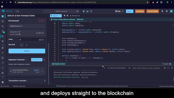Click the info icon at sidebar bottom
The height and width of the screenshot is (98, 174).
pyautogui.click(x=3, y=82)
